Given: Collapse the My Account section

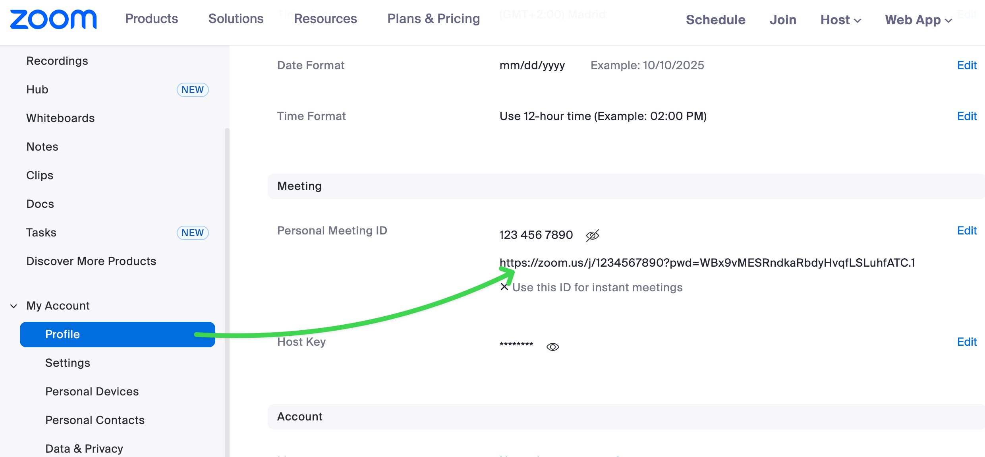Looking at the screenshot, I should coord(14,306).
